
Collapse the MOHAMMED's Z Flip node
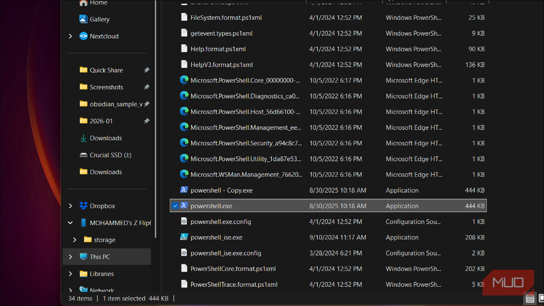coord(70,223)
